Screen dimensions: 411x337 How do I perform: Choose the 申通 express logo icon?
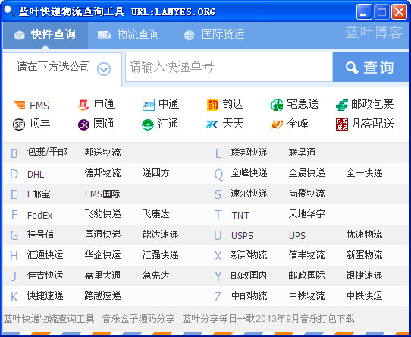[83, 105]
